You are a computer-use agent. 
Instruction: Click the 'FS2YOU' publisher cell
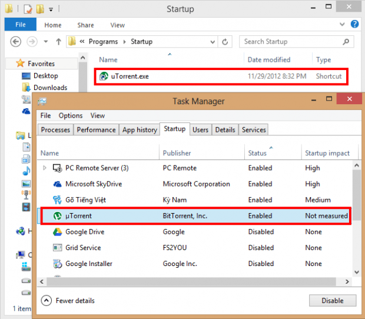(x=175, y=248)
